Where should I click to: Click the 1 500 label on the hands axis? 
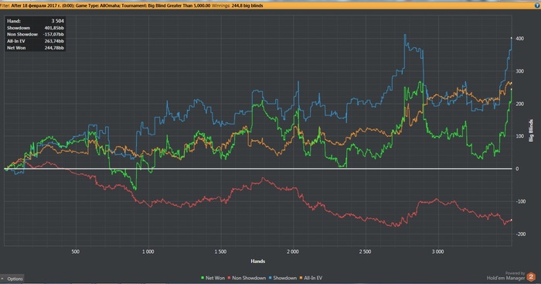[220, 251]
